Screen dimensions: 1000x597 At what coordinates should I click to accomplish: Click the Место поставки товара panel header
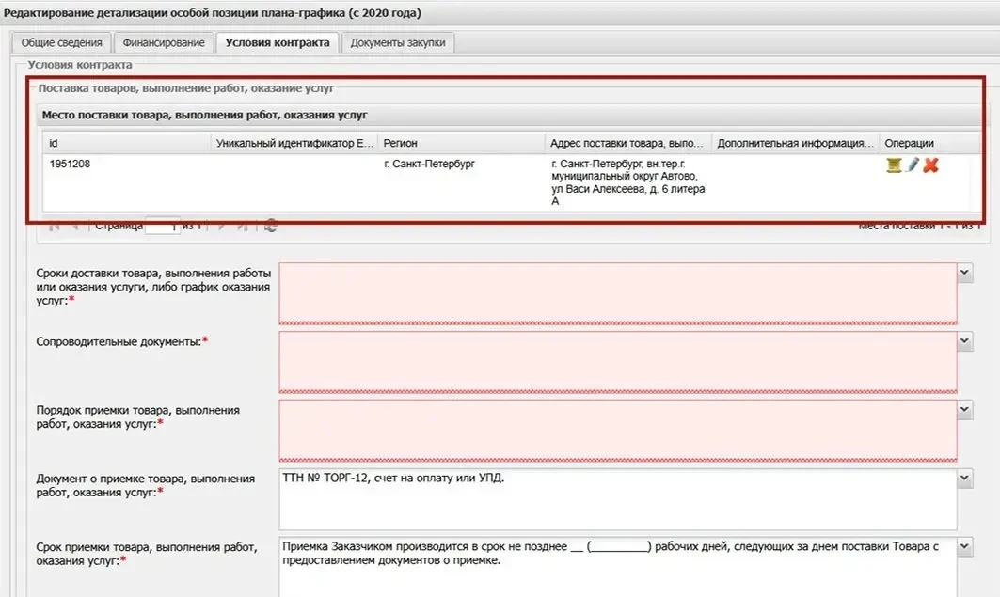pyautogui.click(x=508, y=116)
